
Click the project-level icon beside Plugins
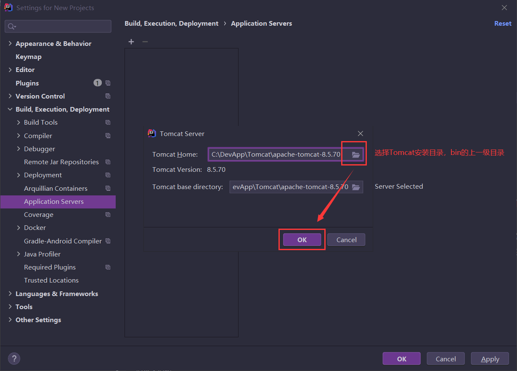(108, 83)
